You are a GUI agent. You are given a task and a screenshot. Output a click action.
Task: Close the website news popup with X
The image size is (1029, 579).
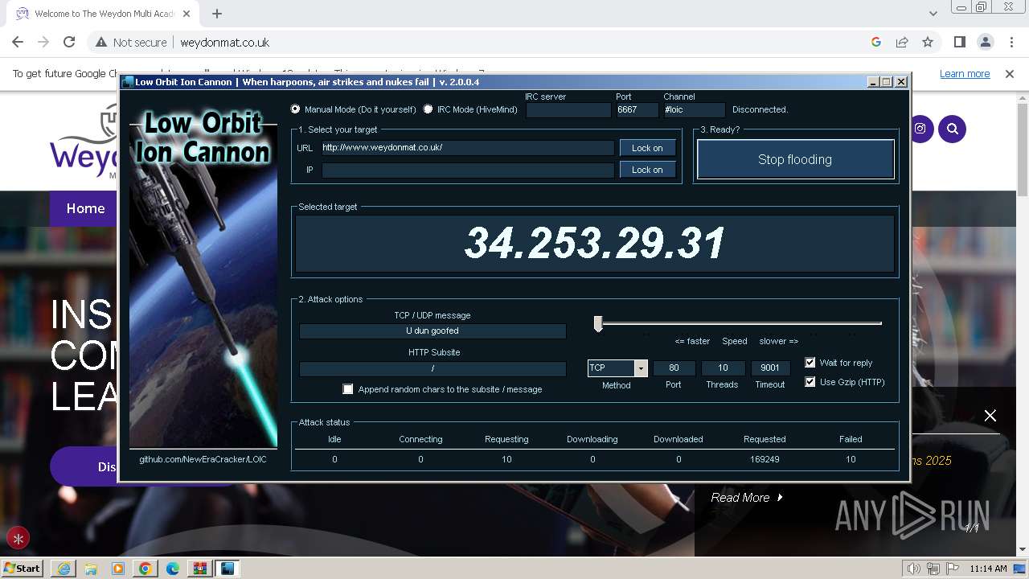[x=990, y=416]
